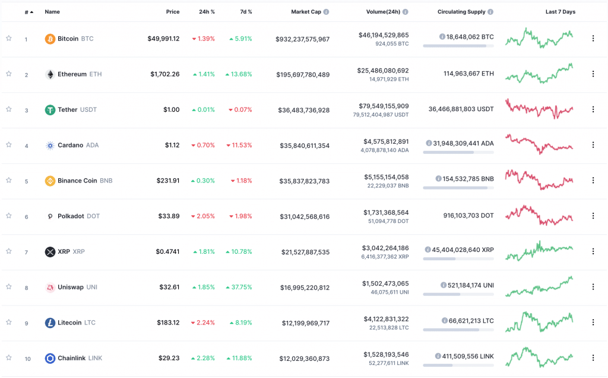Viewport: 608px width, 378px height.
Task: Click the Litecoin blue logo icon
Action: pos(50,323)
